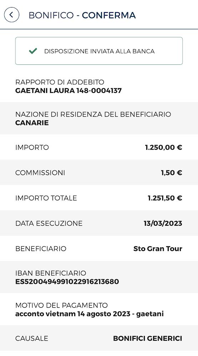Click the Data esecuzione 13/03/2023
Image resolution: width=198 pixels, height=356 pixels.
(x=163, y=224)
